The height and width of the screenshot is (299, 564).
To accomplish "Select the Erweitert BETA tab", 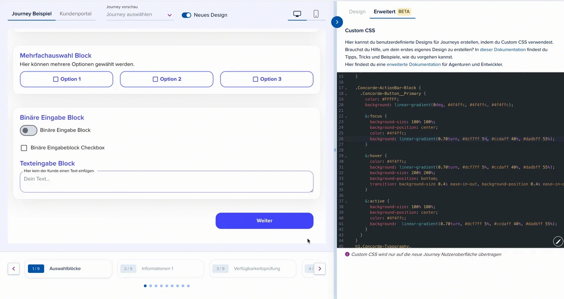I will coord(392,12).
